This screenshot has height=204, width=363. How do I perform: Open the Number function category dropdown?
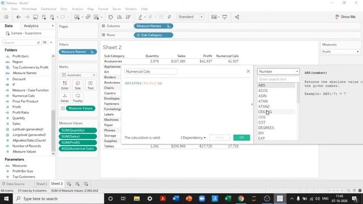pyautogui.click(x=278, y=71)
